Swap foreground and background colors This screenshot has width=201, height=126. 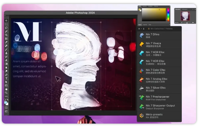[x=8, y=100]
